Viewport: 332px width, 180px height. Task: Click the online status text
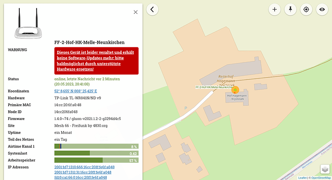click(87, 82)
